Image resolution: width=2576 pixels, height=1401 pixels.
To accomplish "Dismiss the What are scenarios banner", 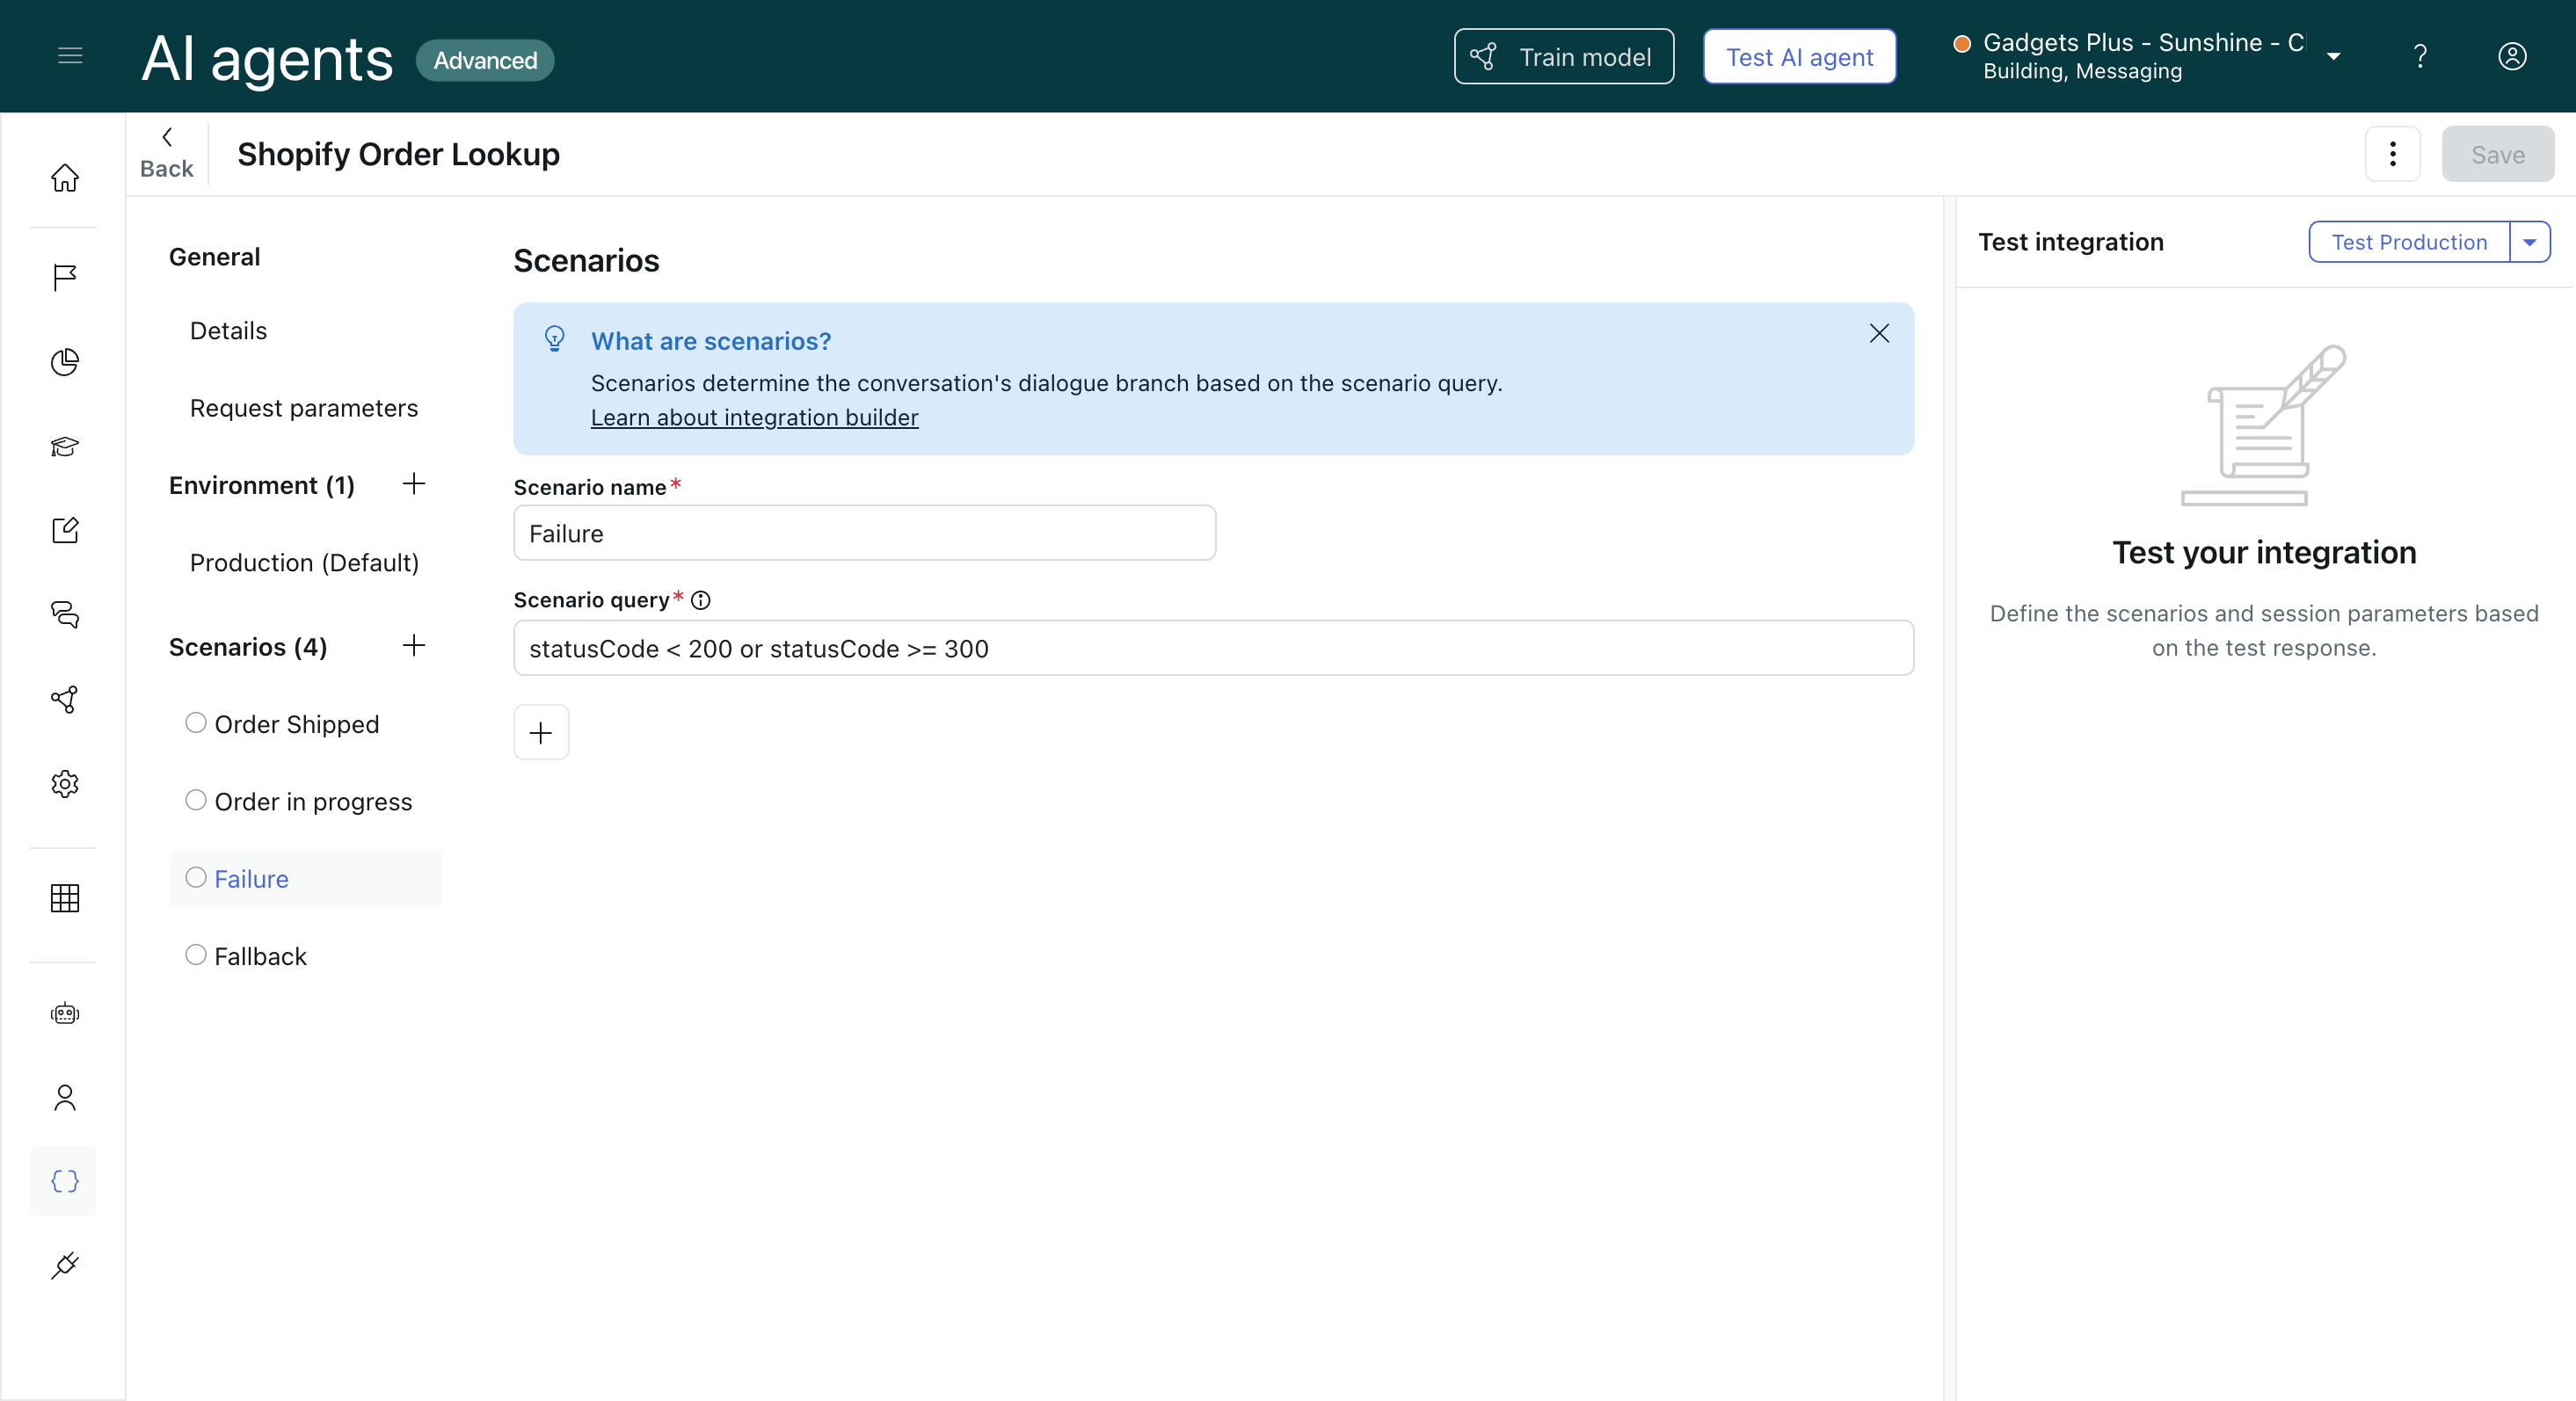I will point(1879,334).
